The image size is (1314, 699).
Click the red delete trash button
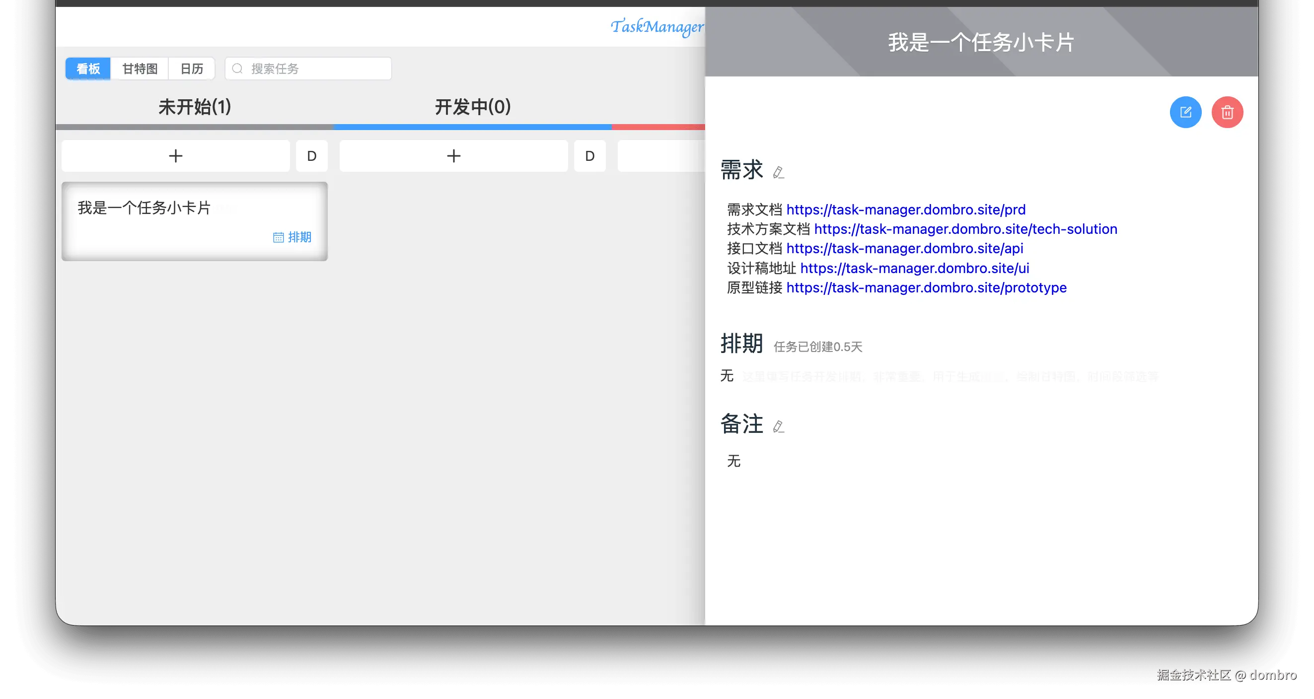click(x=1227, y=112)
